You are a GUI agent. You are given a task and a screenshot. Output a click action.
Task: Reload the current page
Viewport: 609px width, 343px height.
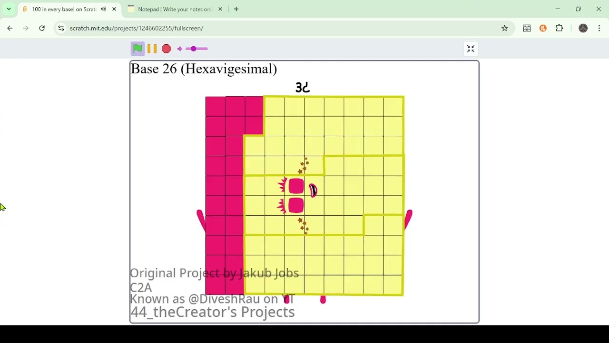42,28
